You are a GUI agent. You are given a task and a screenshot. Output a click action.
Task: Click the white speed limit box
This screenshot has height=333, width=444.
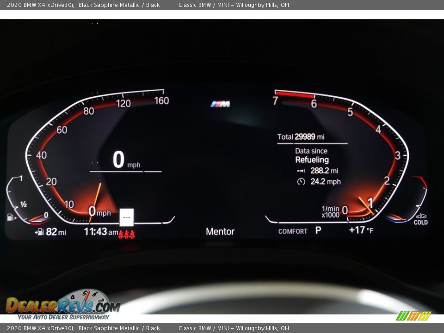coord(127,217)
